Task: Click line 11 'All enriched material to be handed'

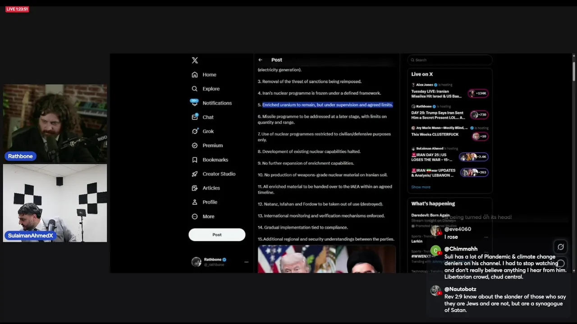Action: click(x=325, y=189)
